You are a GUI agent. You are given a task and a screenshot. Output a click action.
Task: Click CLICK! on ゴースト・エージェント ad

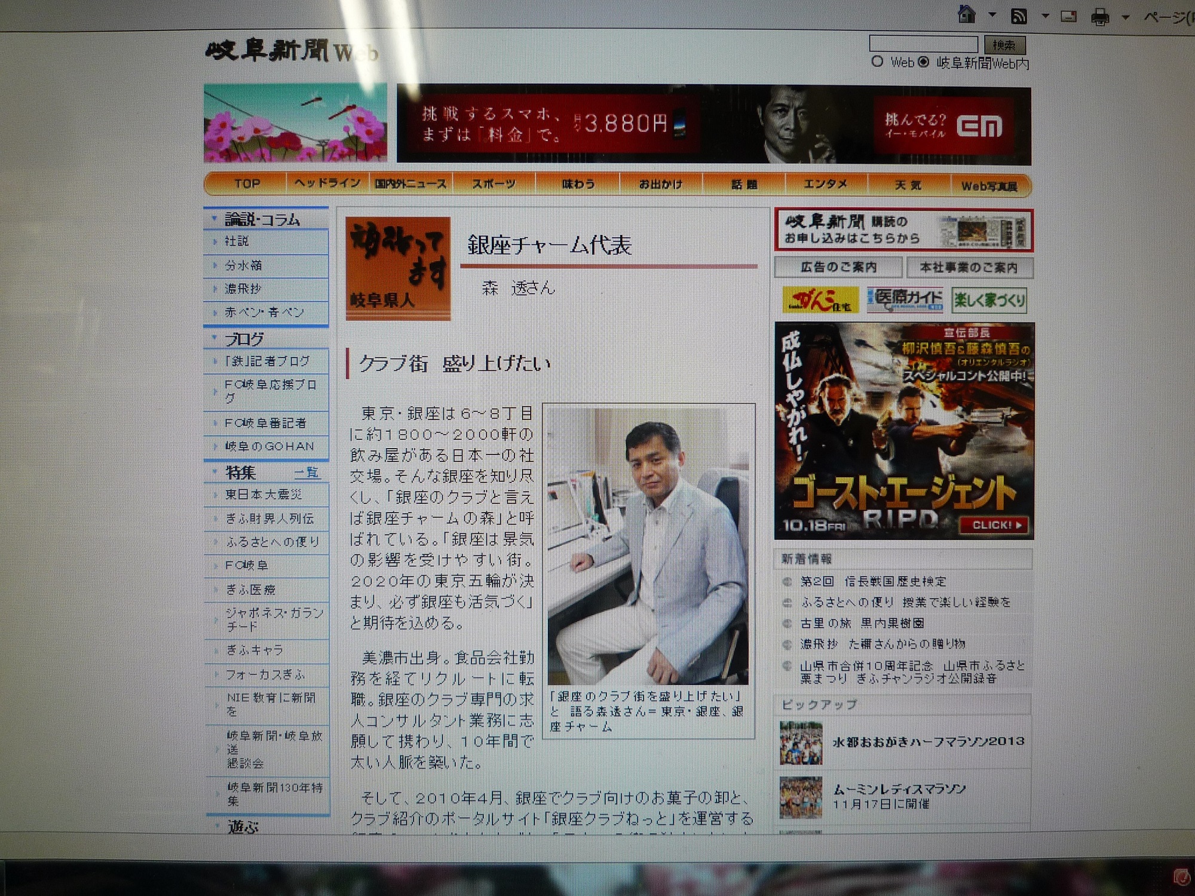(993, 524)
